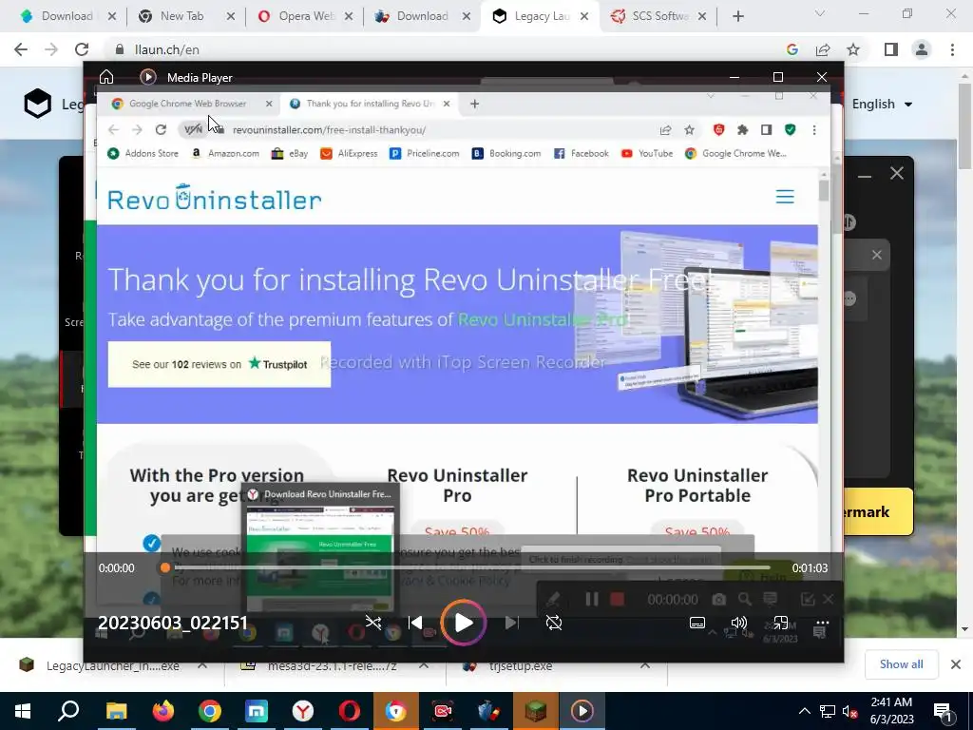Expand options for trjsetup.exe download
Screen dimensions: 973x730
(x=645, y=664)
